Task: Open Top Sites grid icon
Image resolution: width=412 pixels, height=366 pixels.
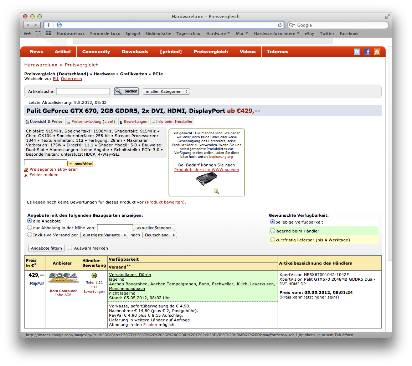Action: 48,34
